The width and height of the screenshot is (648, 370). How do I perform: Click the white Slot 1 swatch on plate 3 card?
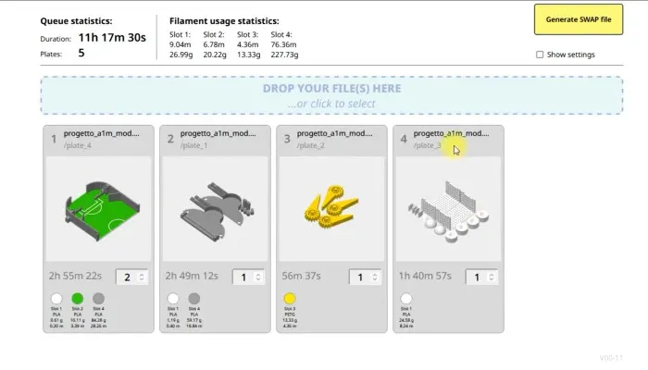click(406, 298)
